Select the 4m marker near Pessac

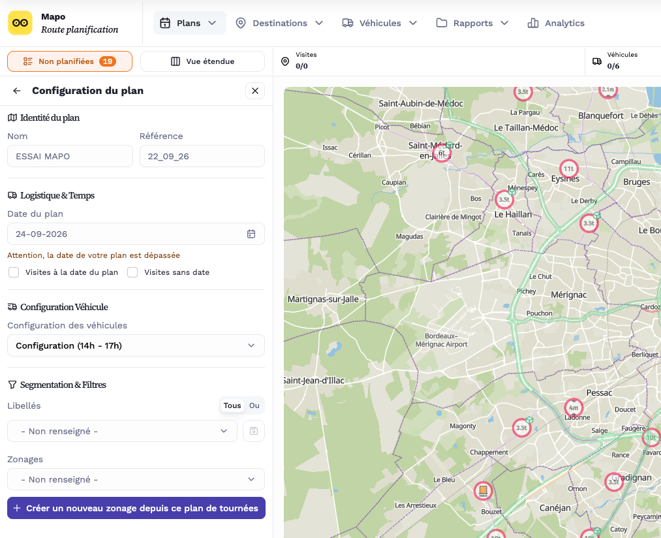(x=574, y=407)
